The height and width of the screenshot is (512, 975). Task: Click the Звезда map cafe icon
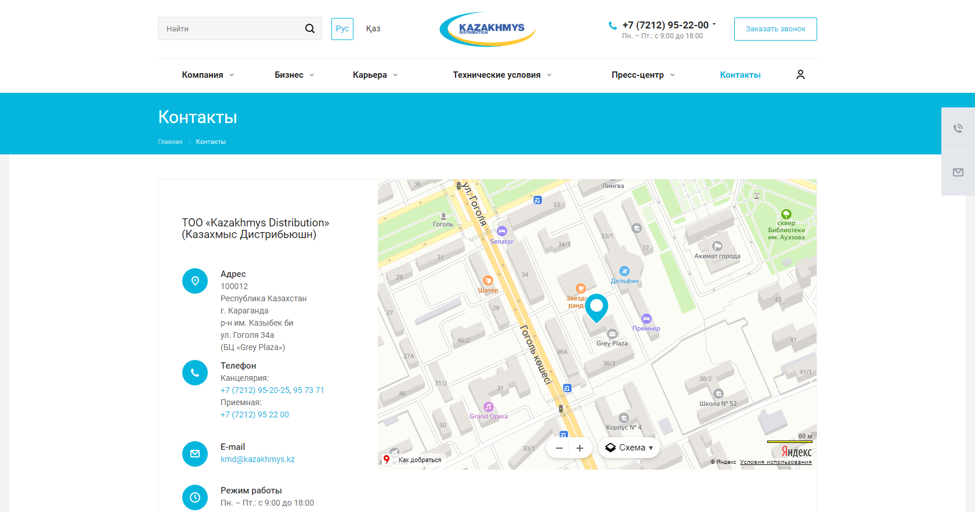coord(580,289)
